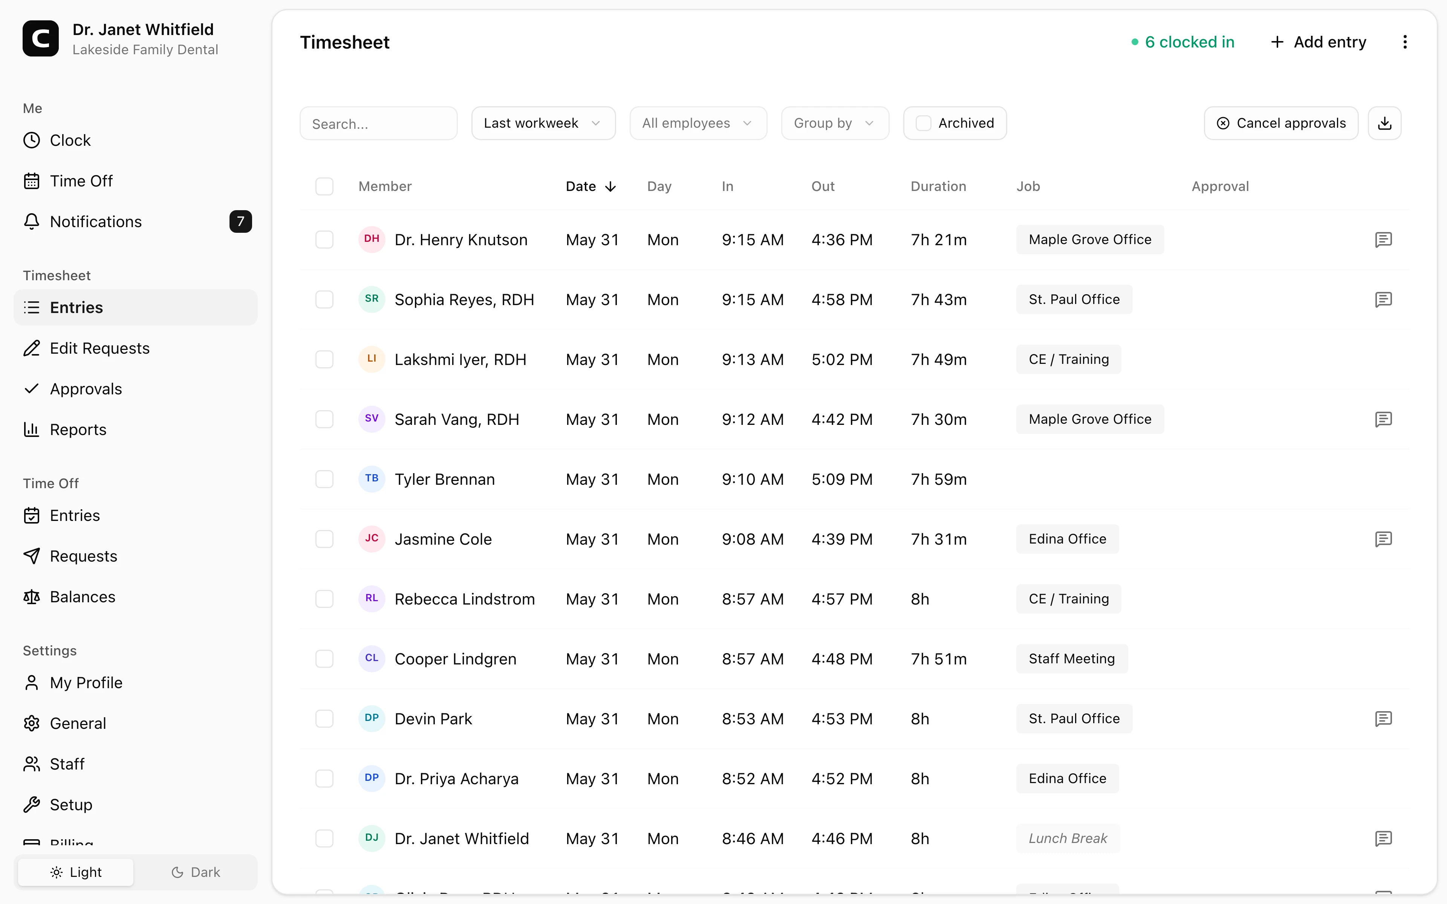Click the TB avatar for Tyler Brennan
Viewport: 1447px width, 904px height.
[371, 479]
